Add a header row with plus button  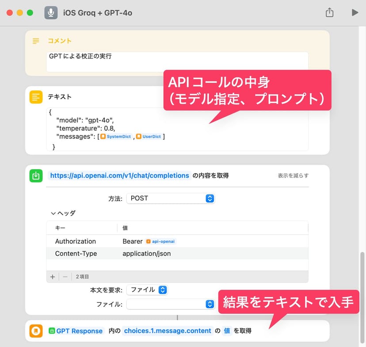tap(53, 277)
